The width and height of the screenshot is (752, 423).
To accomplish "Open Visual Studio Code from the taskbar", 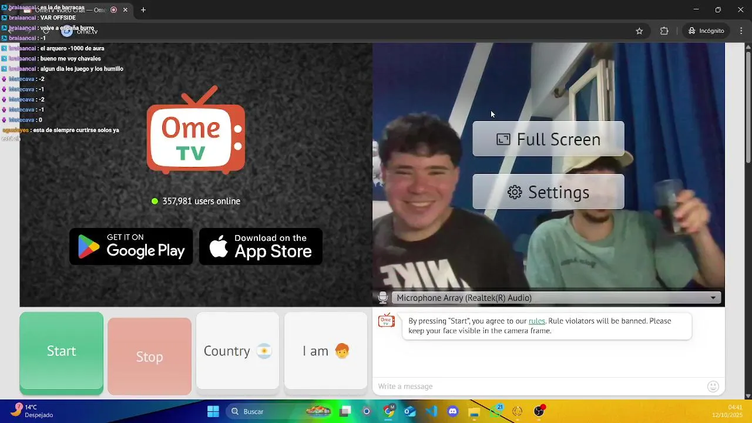I will coord(432,411).
